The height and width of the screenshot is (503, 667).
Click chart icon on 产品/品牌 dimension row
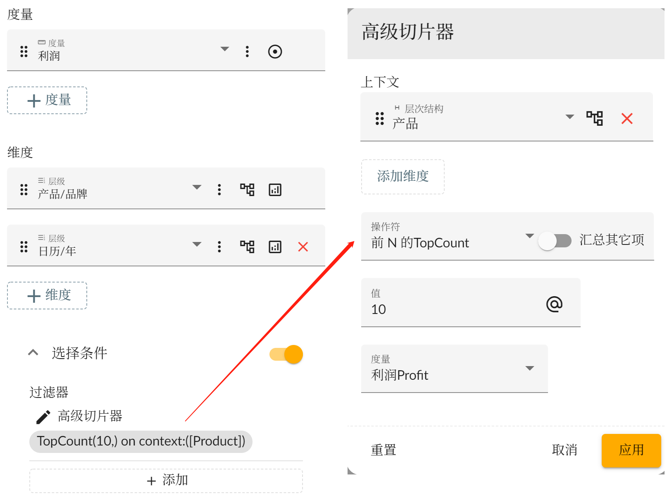(x=275, y=190)
